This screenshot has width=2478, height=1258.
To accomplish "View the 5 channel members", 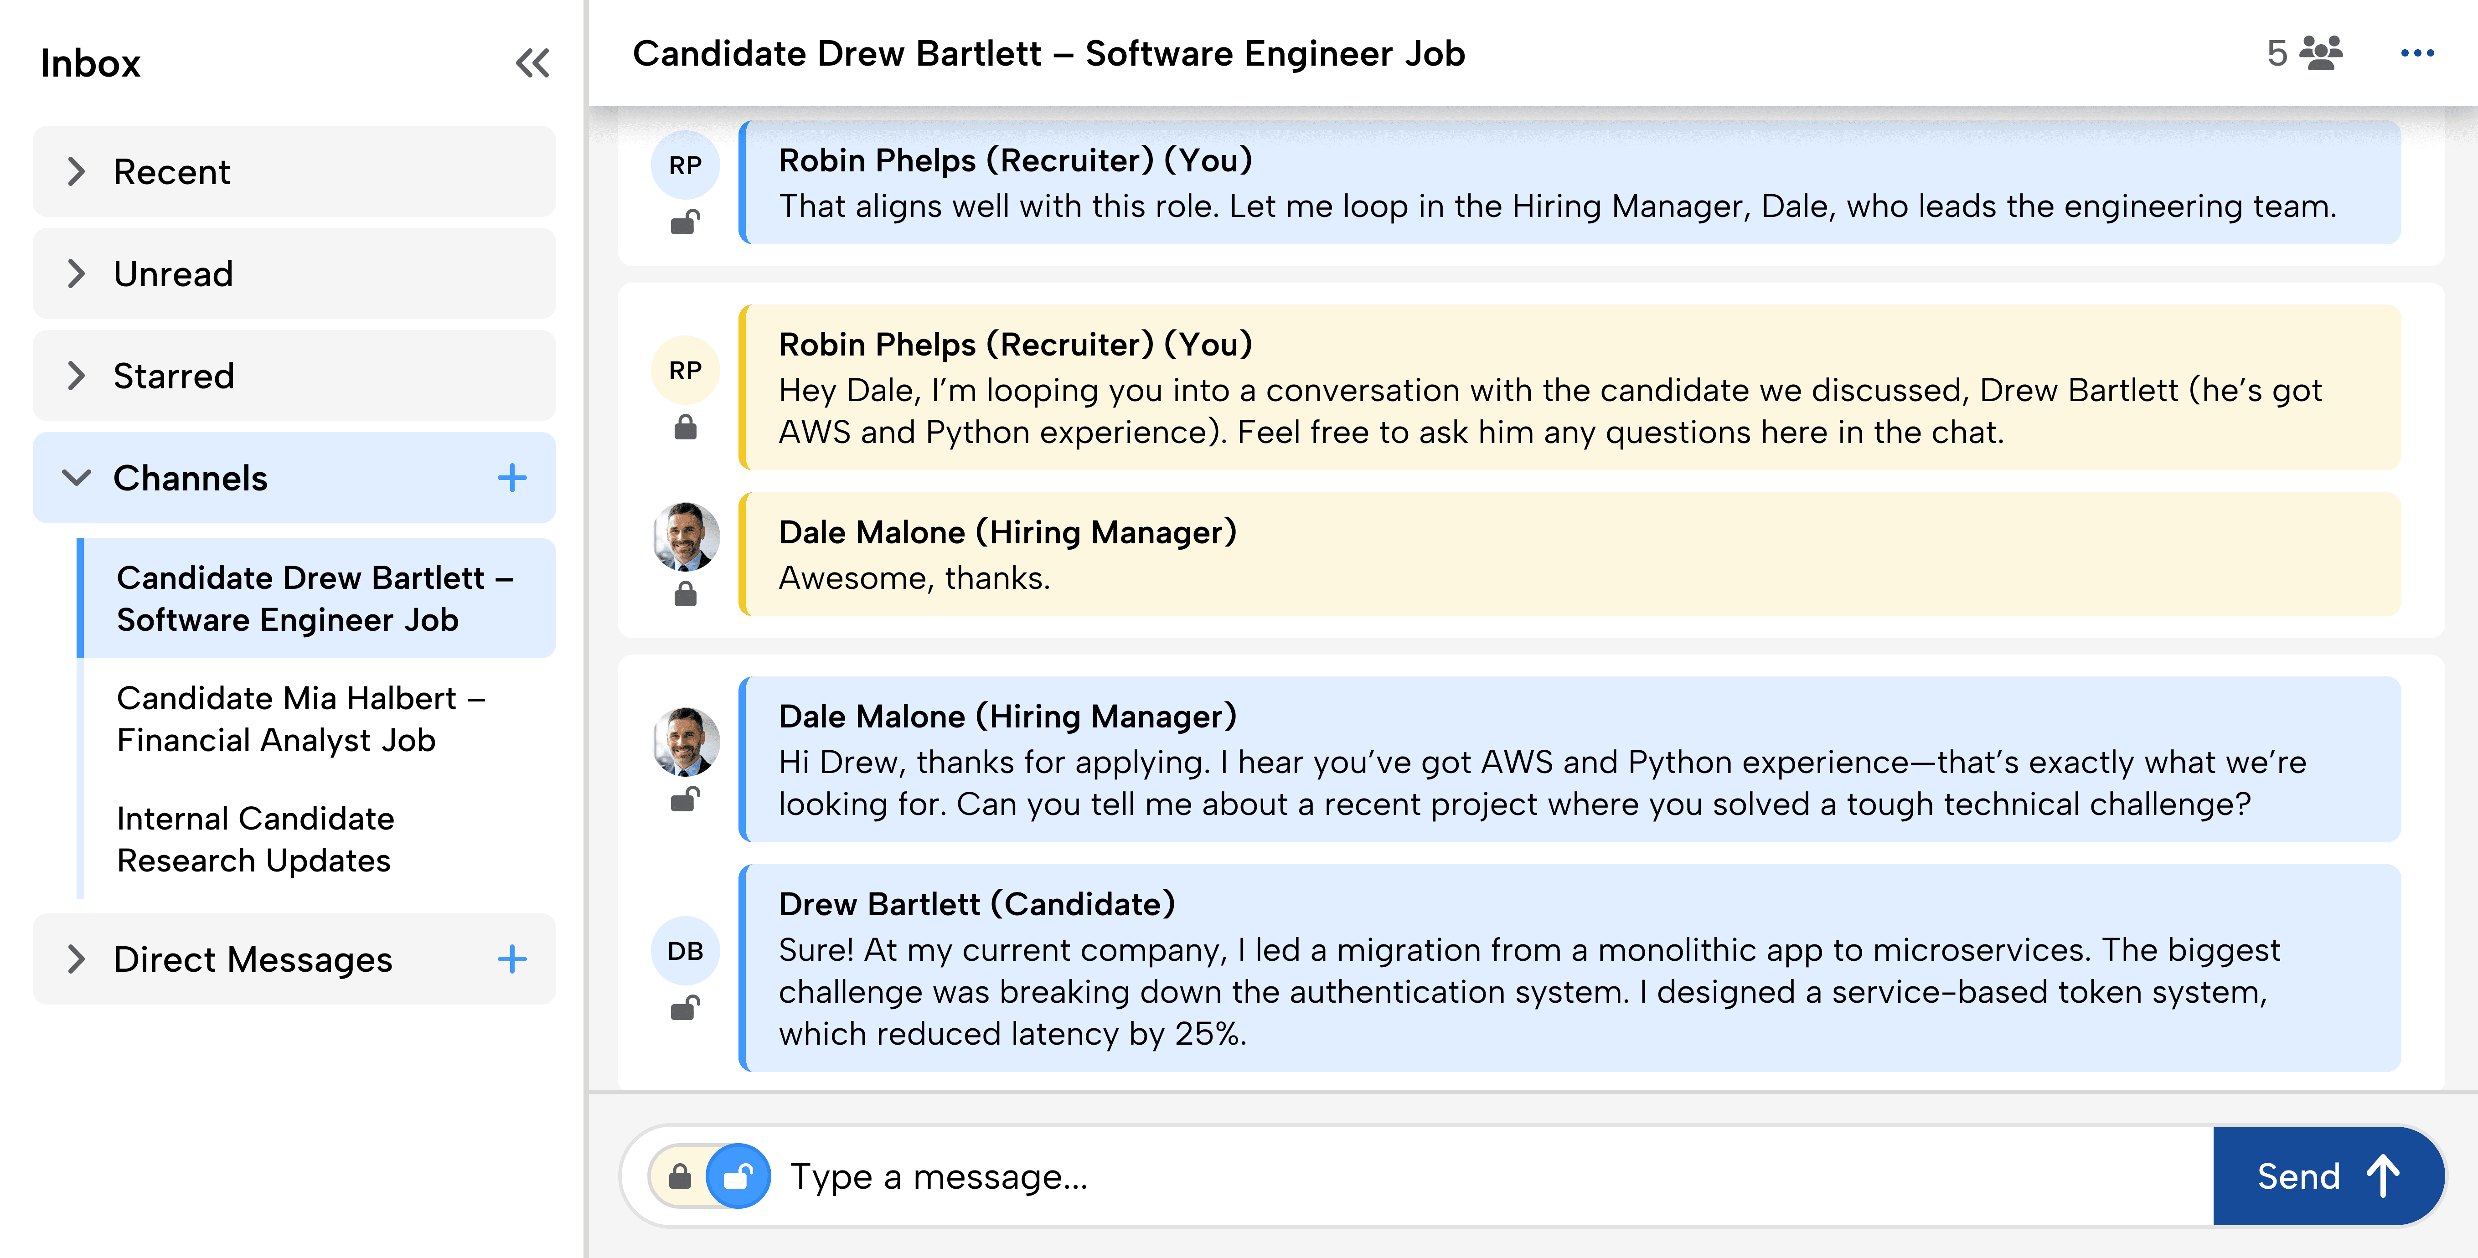I will 2305,53.
